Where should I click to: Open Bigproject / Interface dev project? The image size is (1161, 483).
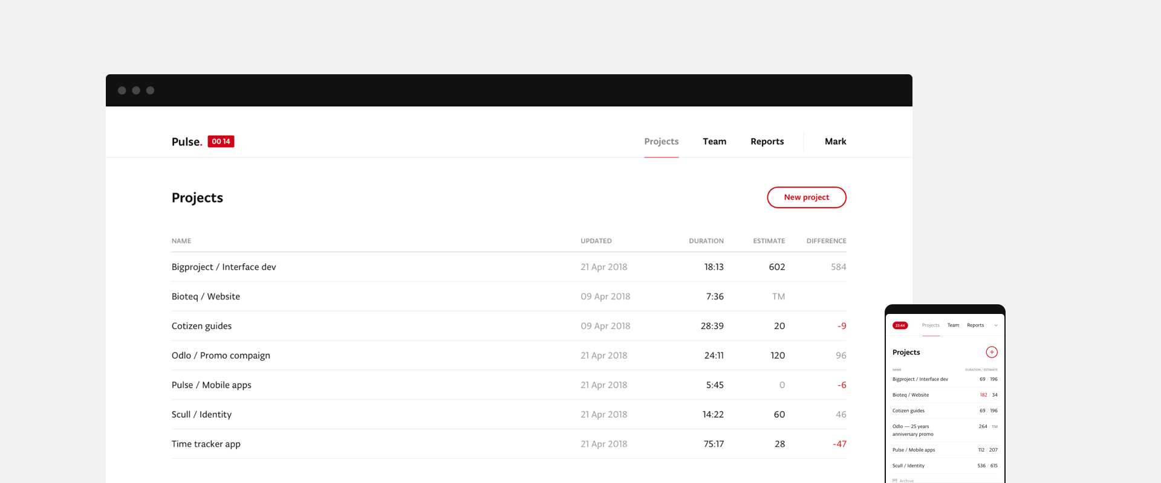224,267
